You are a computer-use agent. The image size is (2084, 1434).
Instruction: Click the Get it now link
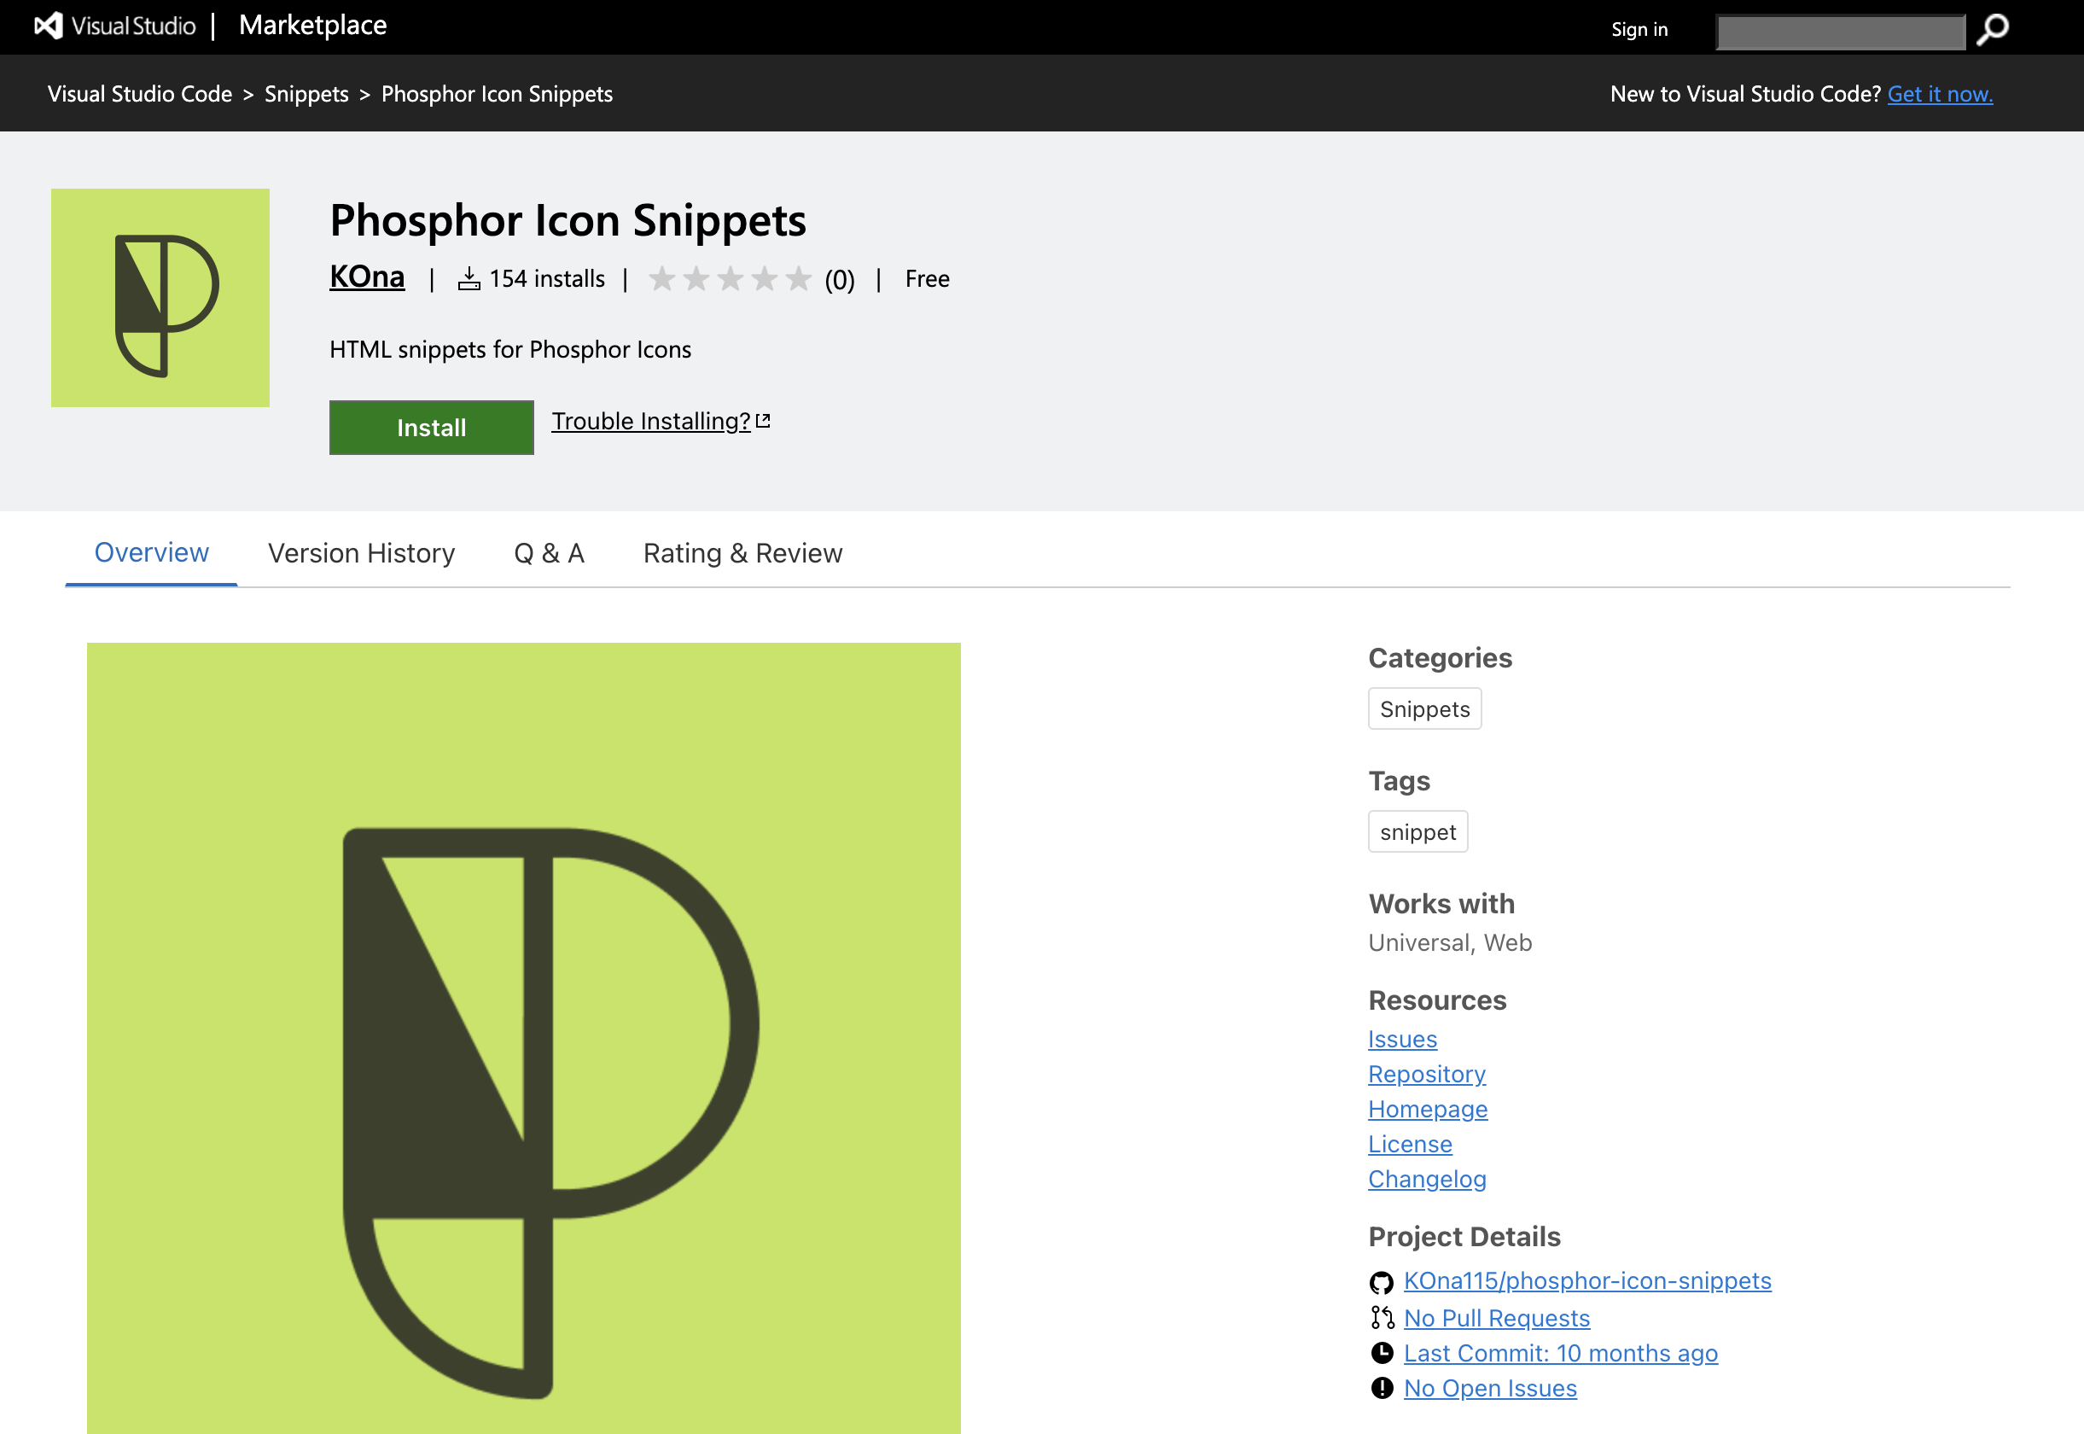click(x=1940, y=95)
